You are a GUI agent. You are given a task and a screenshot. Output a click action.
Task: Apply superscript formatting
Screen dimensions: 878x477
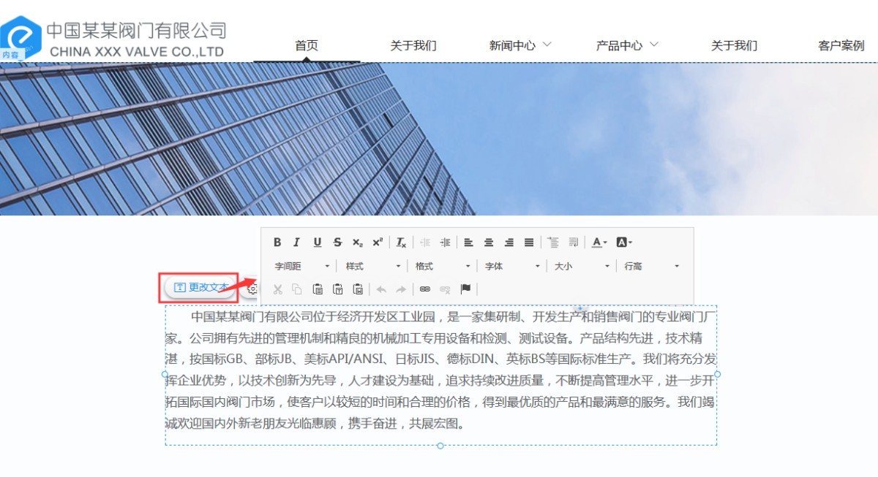click(x=378, y=243)
